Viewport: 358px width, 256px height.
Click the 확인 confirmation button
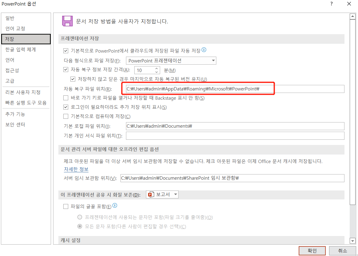[312, 250]
